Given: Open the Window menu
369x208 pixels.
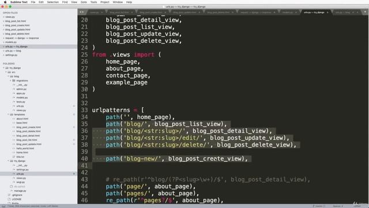Looking at the screenshot, I should point(118,2).
